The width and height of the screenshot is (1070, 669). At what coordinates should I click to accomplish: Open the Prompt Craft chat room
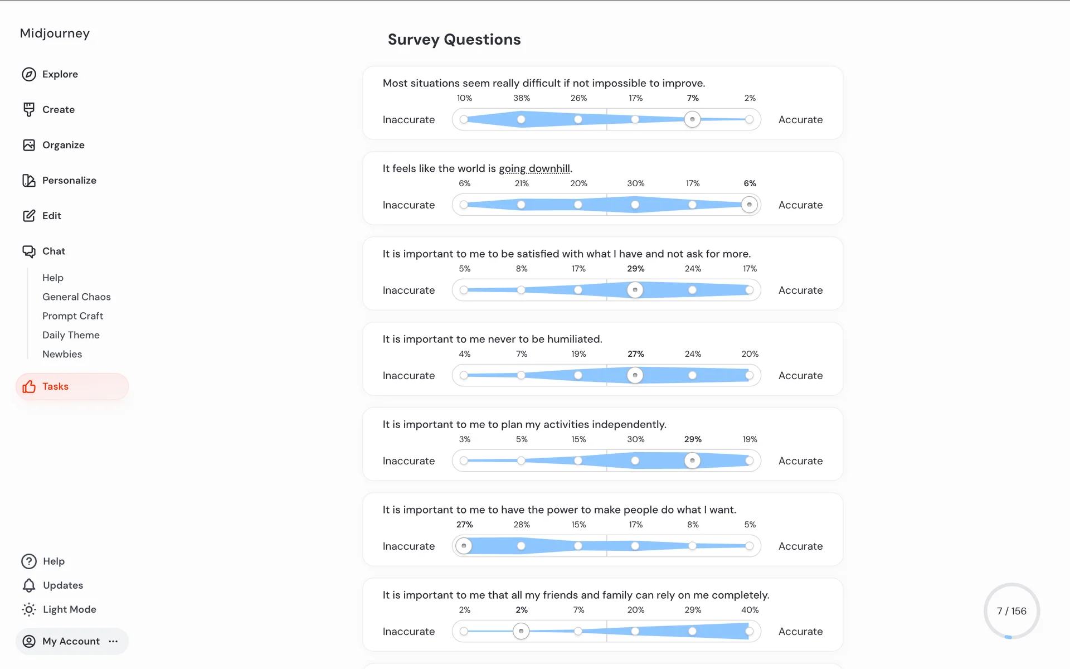click(x=72, y=316)
